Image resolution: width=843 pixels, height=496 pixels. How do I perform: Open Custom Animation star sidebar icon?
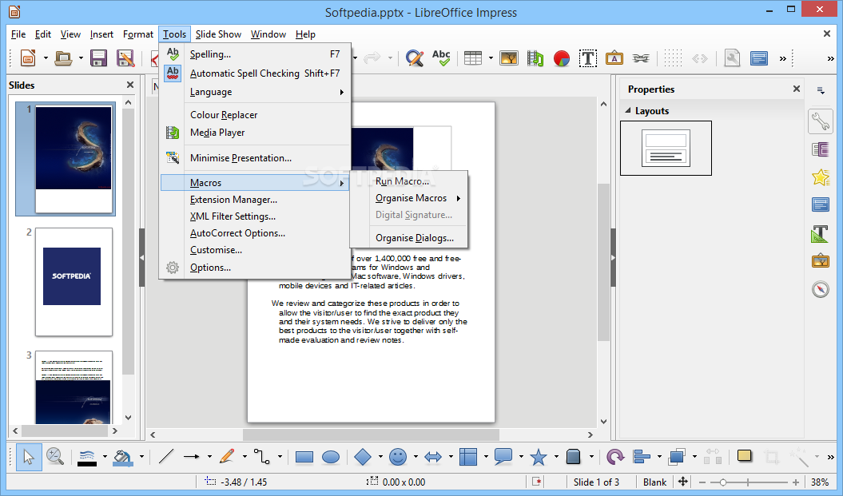coord(820,177)
